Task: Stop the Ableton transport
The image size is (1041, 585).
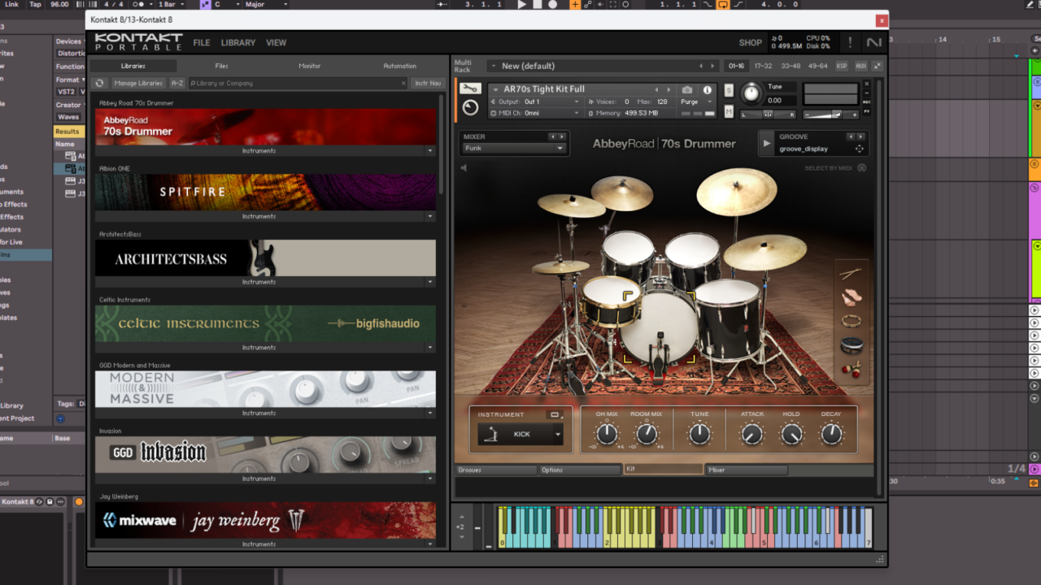Action: [538, 5]
